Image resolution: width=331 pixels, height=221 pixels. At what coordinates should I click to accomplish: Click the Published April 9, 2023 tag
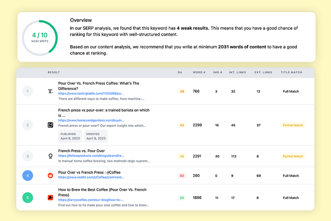[70, 136]
